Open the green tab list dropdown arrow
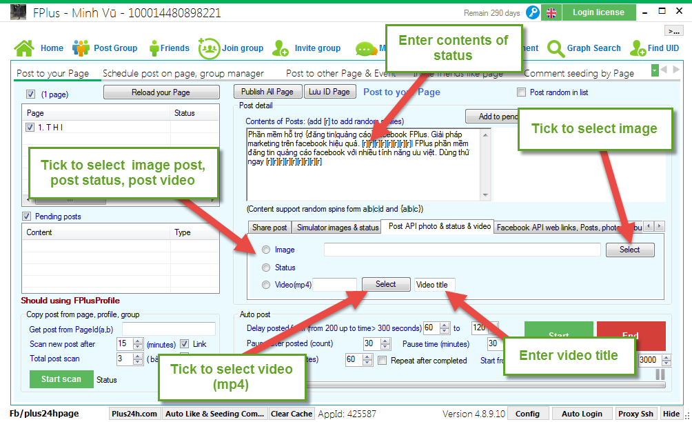This screenshot has height=422, width=692. coord(655,70)
